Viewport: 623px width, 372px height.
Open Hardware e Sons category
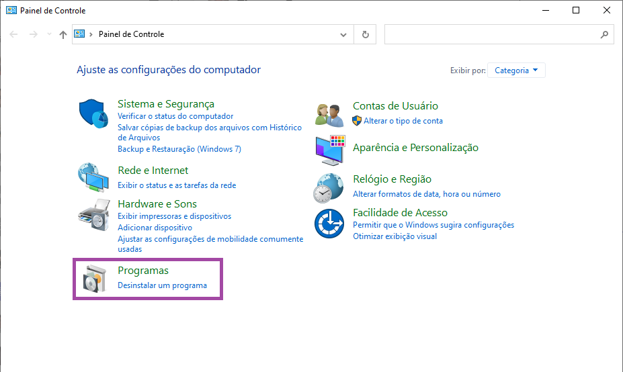point(157,203)
